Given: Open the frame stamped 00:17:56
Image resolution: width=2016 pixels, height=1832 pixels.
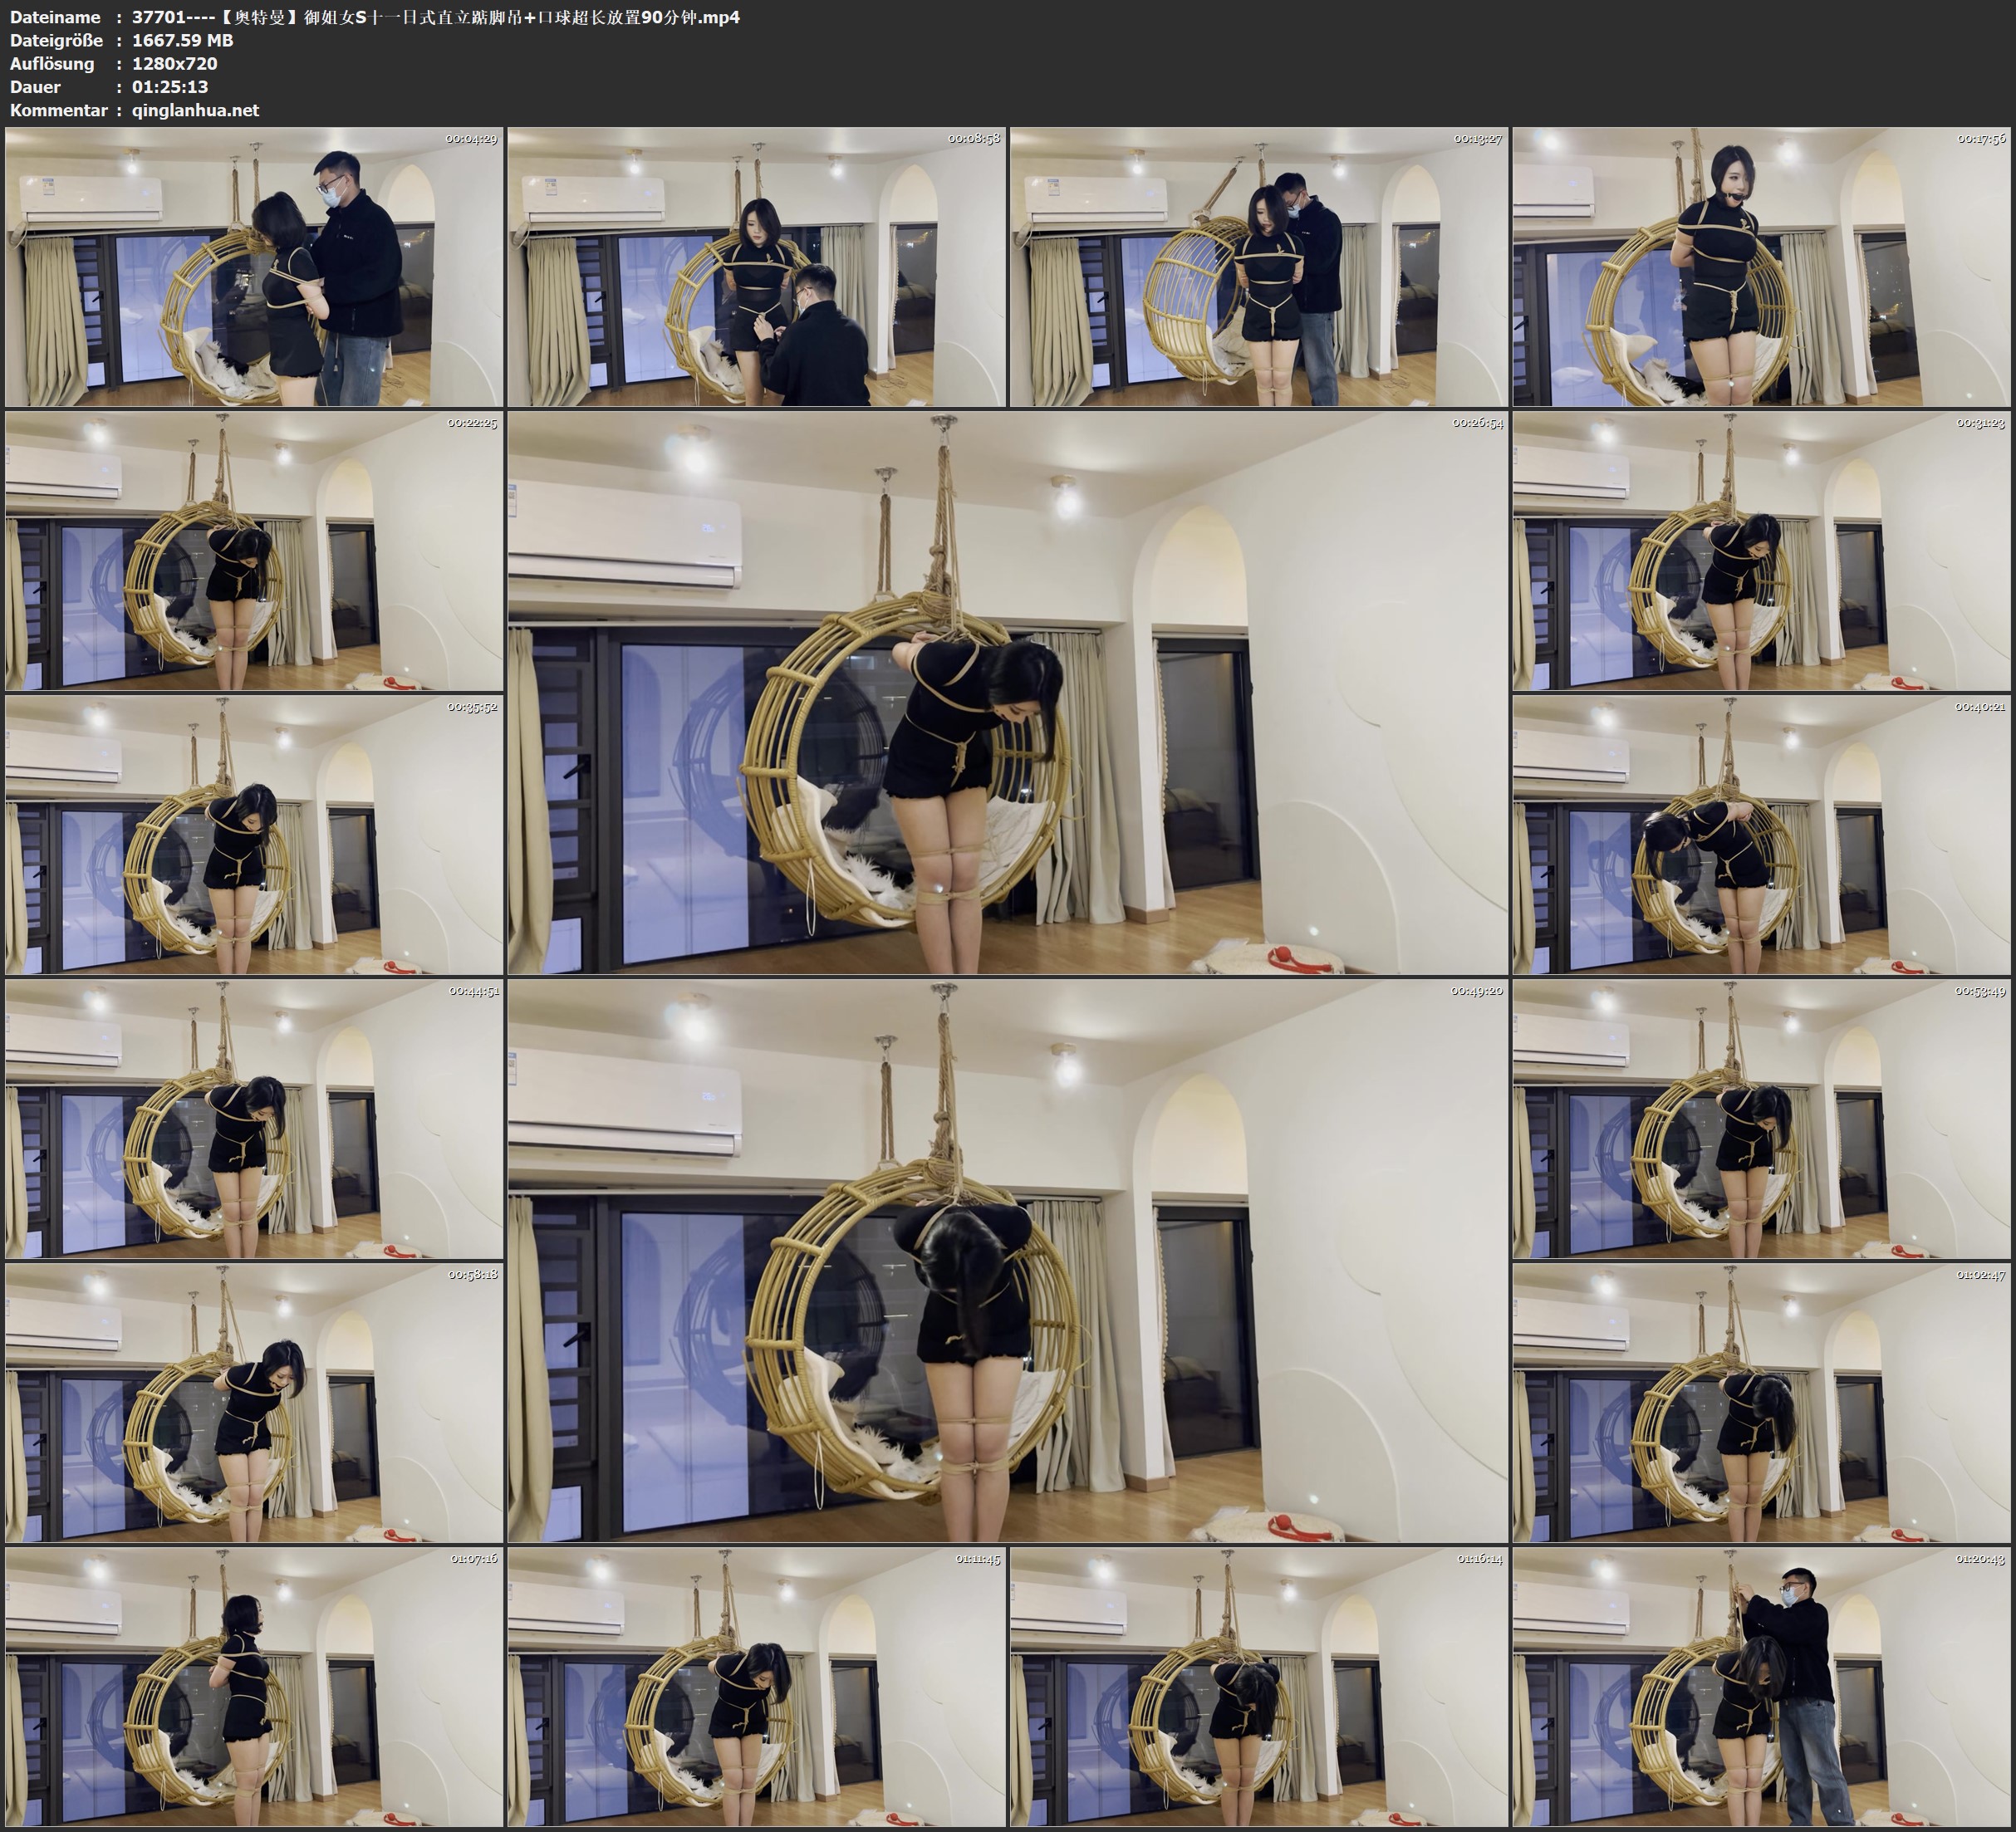Looking at the screenshot, I should [x=1761, y=266].
